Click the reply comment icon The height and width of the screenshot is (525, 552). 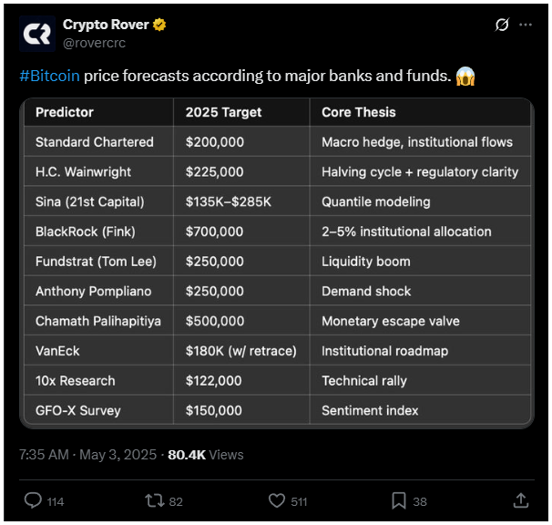pyautogui.click(x=33, y=500)
